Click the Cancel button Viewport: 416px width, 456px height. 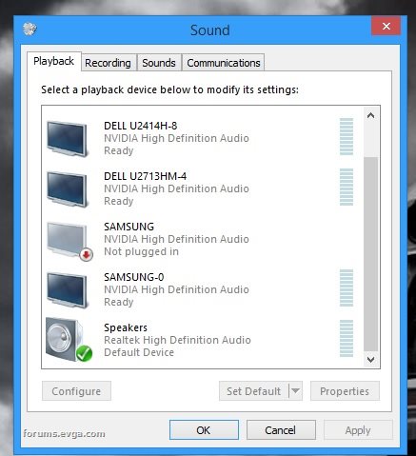click(281, 430)
